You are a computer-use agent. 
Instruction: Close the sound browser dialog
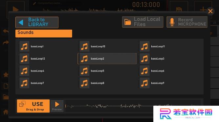tap(210, 11)
